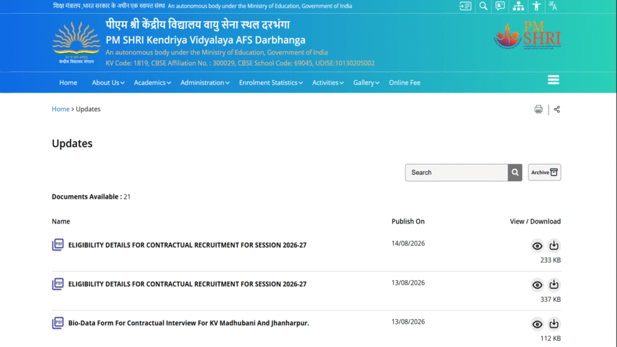
Task: Open the Archive button
Action: click(x=544, y=172)
